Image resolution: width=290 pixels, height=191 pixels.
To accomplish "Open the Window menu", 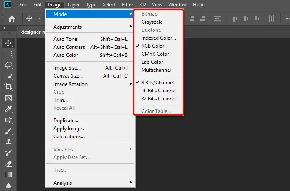I will pos(177,5).
